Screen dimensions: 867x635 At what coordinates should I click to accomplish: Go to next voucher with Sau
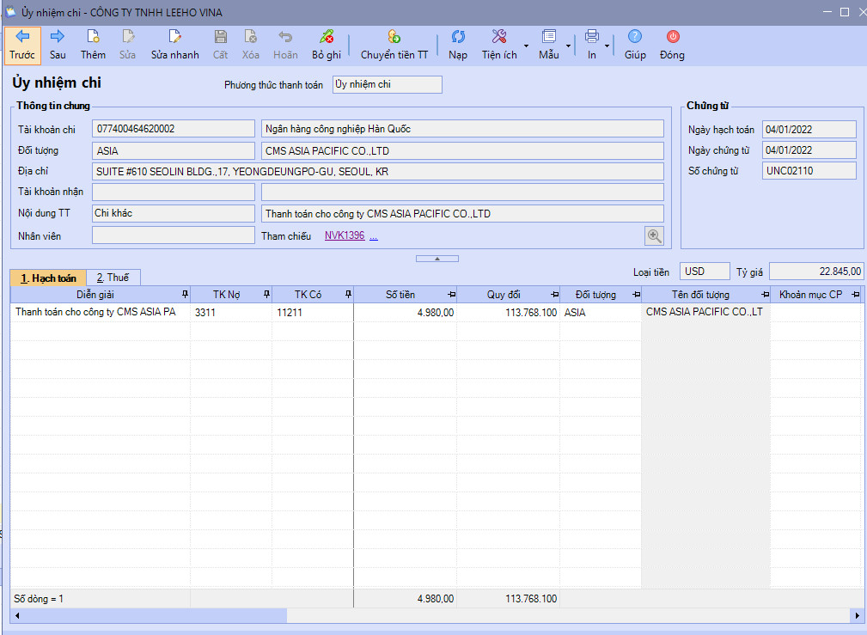click(58, 46)
